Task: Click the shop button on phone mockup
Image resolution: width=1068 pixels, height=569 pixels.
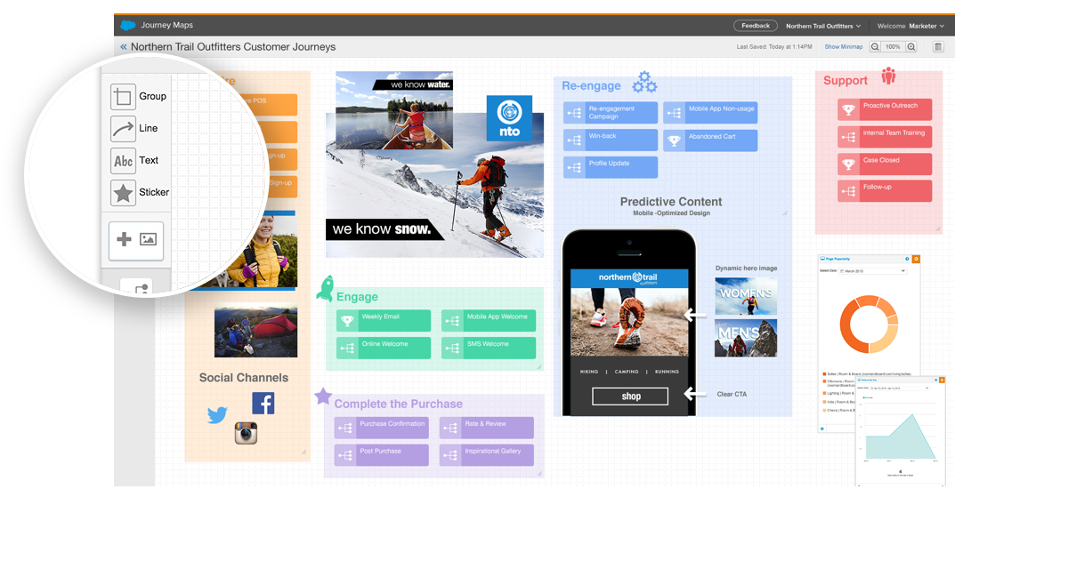Action: [630, 397]
